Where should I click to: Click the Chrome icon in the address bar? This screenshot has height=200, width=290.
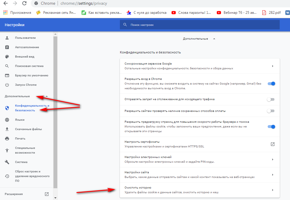click(x=36, y=3)
